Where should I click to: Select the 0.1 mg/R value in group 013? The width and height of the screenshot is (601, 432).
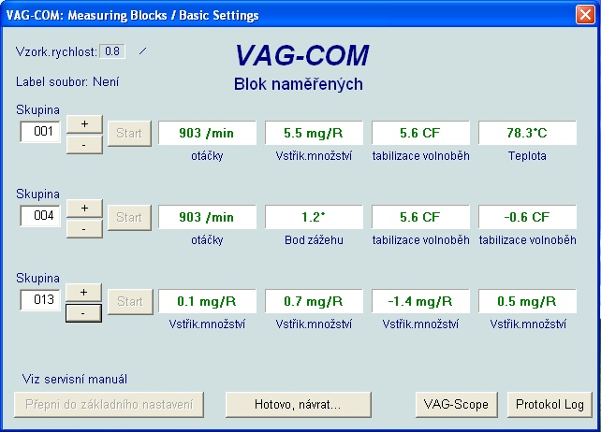pos(208,301)
